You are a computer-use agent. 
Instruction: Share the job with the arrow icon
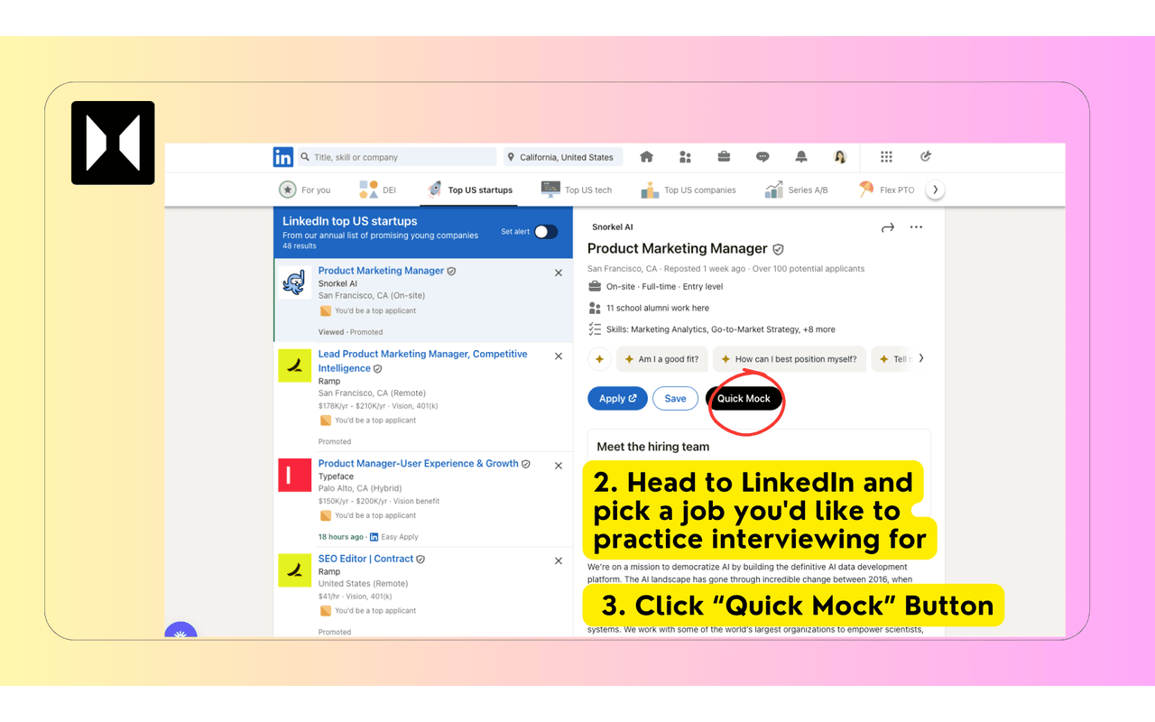pos(888,227)
